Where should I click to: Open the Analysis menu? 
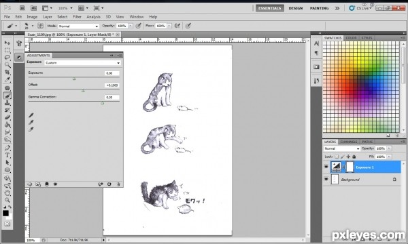pyautogui.click(x=93, y=17)
